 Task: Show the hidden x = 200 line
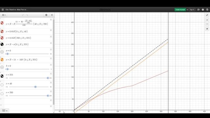point(2,94)
